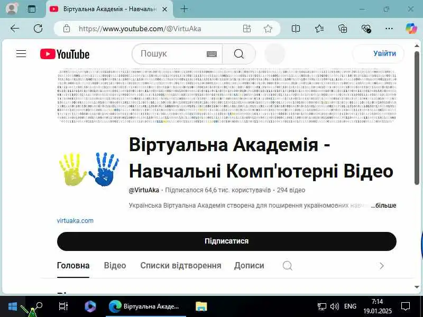The image size is (423, 317).
Task: Launch Copilot app from the taskbar
Action: (90, 306)
